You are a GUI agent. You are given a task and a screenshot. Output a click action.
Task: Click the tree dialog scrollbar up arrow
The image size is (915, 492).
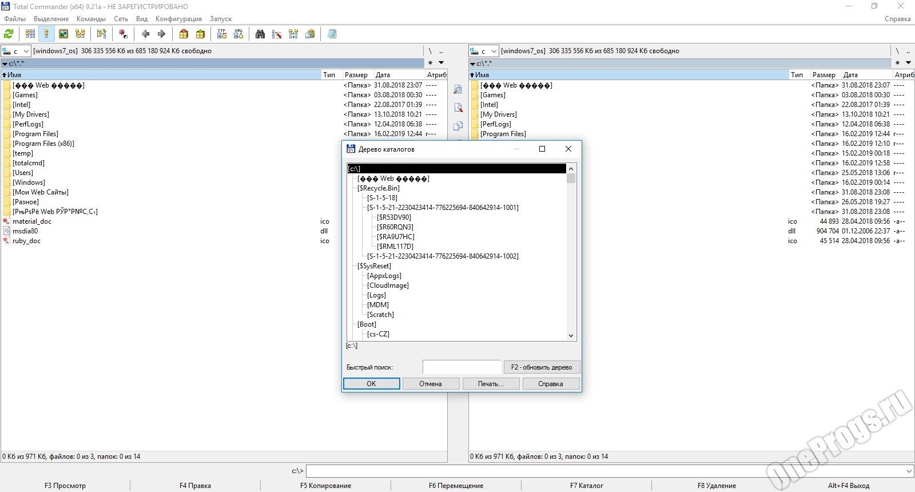[x=571, y=169]
